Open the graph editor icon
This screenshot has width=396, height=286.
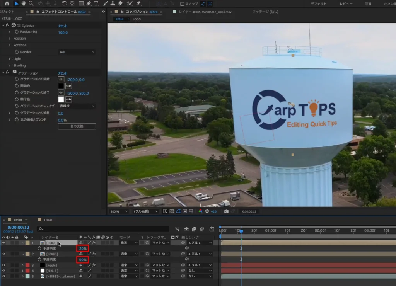212,229
